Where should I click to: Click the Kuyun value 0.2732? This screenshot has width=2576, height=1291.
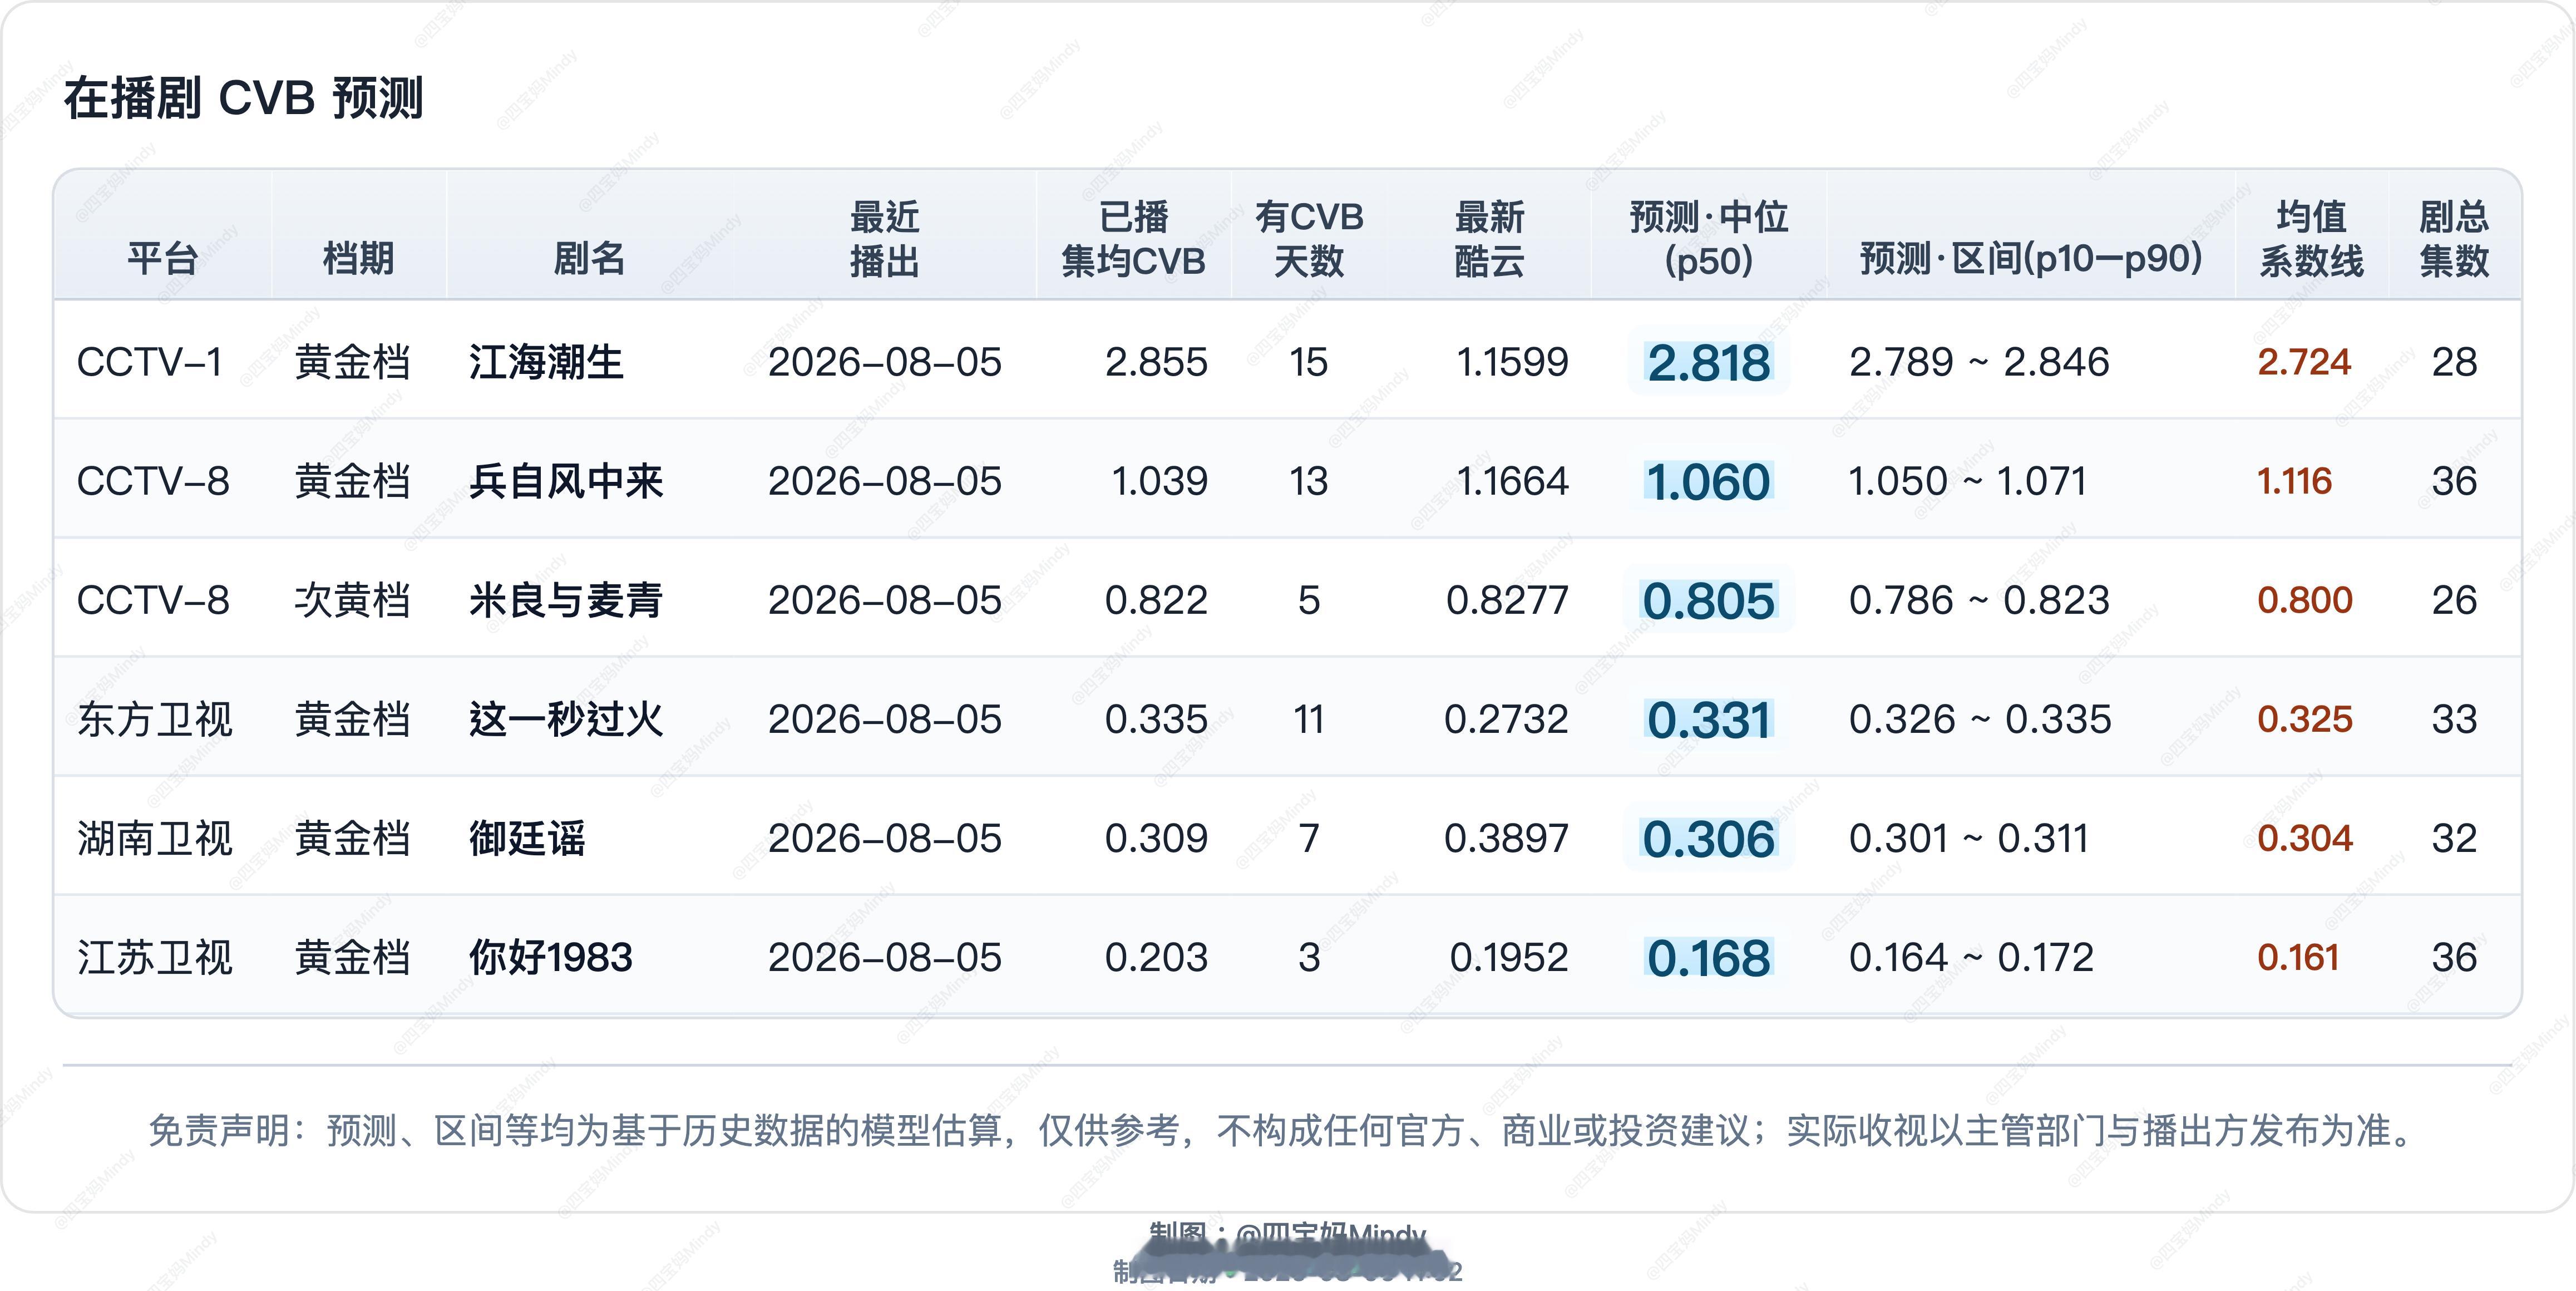click(x=1506, y=719)
